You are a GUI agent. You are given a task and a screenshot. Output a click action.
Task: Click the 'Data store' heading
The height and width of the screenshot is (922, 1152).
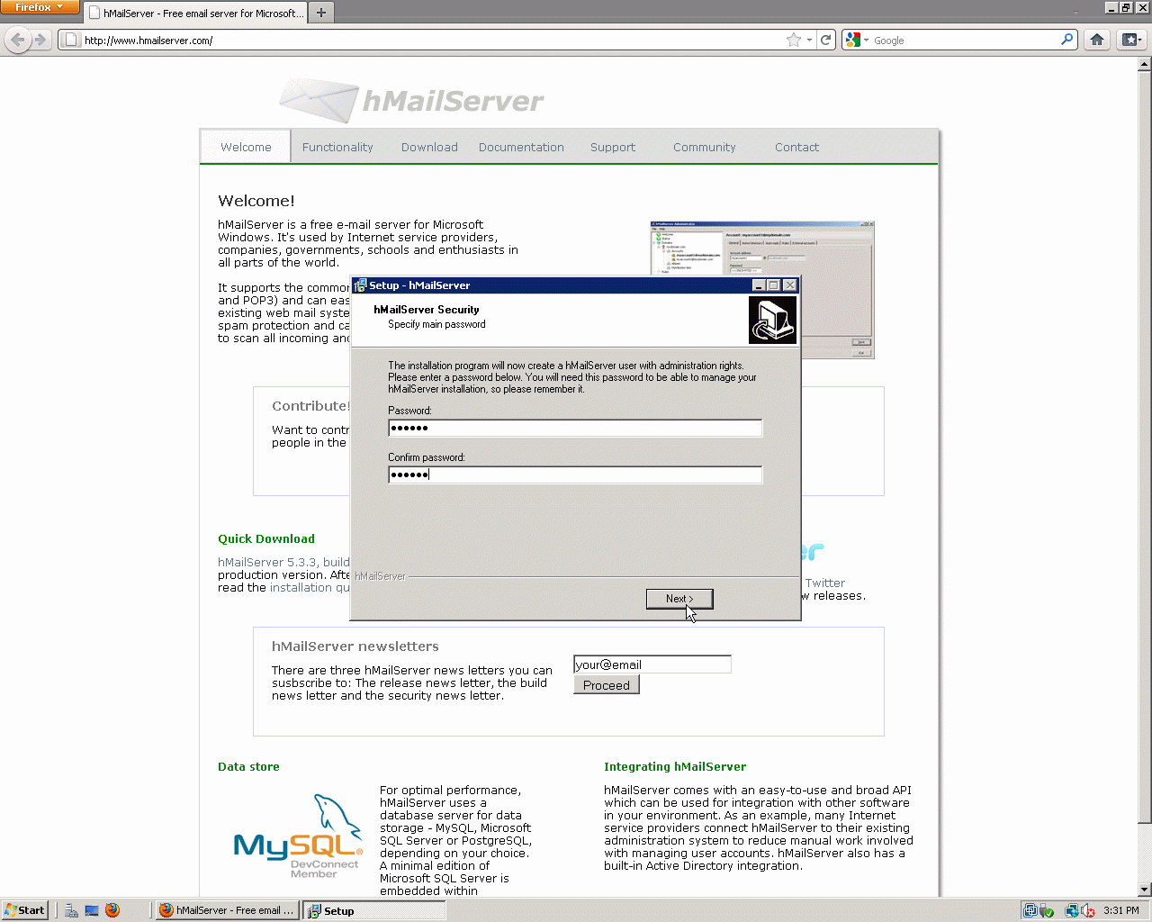(x=248, y=766)
